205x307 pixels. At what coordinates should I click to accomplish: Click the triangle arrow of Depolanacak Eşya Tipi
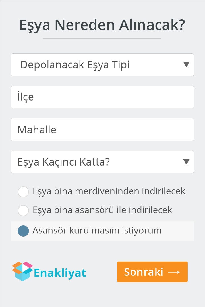(186, 64)
